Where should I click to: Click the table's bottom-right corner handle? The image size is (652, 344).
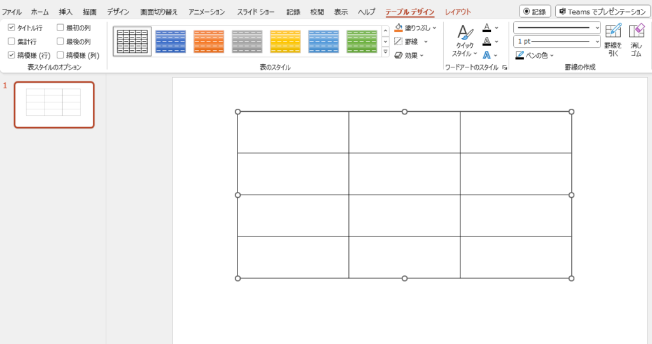571,279
